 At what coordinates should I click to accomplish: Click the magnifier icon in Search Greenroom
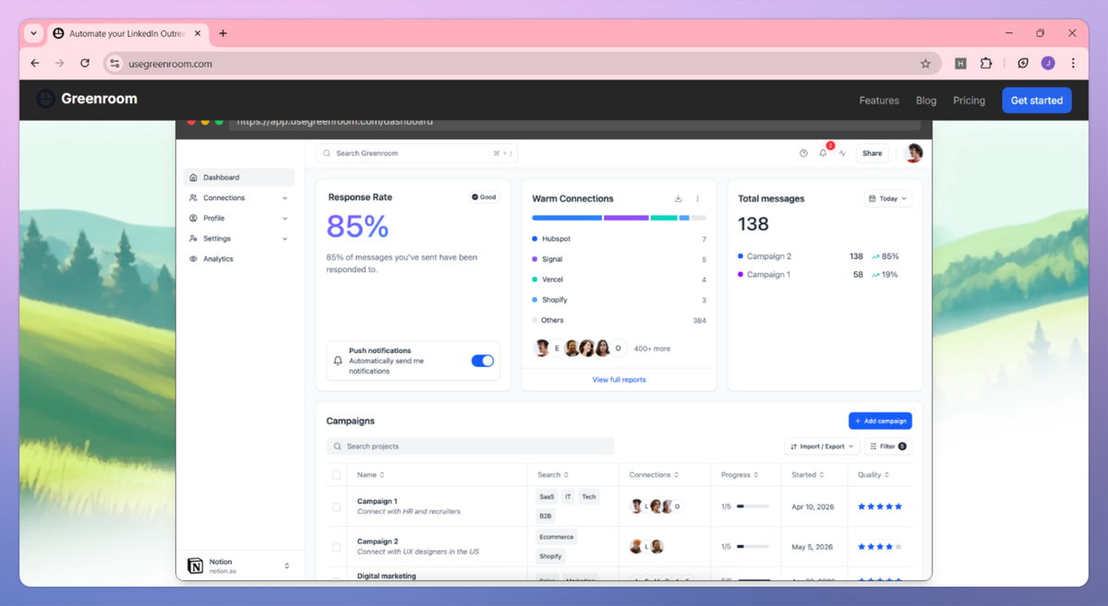pyautogui.click(x=327, y=153)
